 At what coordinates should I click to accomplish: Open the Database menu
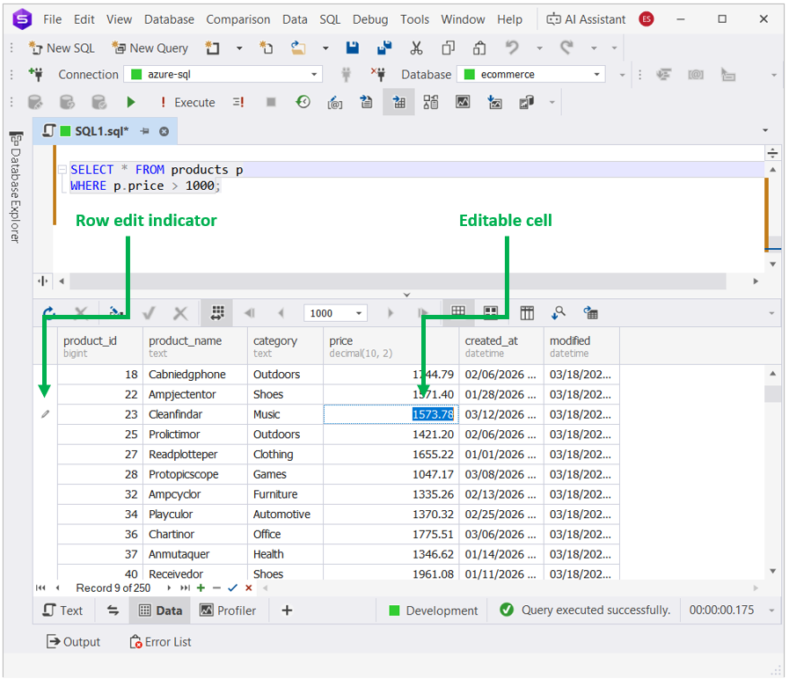click(169, 19)
